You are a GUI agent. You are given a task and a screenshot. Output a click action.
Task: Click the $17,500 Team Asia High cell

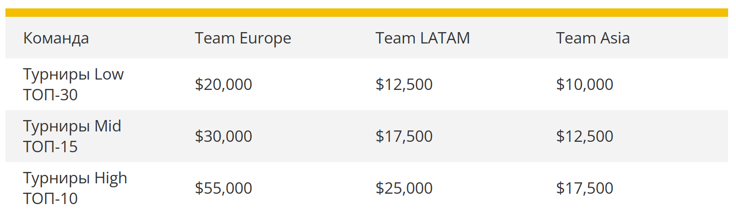[585, 188]
